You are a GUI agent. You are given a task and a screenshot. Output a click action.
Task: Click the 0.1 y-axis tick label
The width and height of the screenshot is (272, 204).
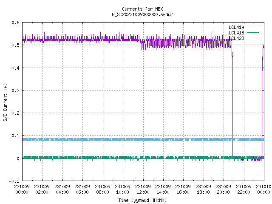pyautogui.click(x=15, y=136)
